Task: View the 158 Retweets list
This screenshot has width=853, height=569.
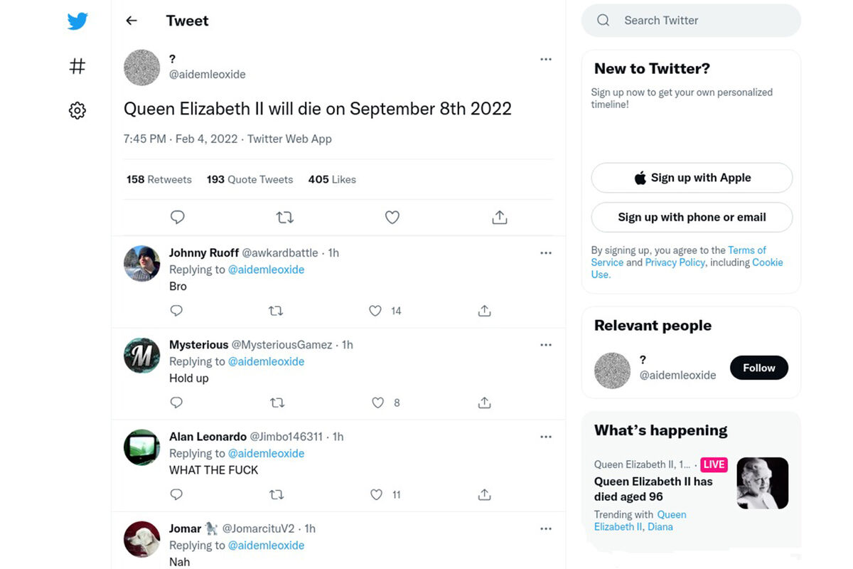Action: 159,179
